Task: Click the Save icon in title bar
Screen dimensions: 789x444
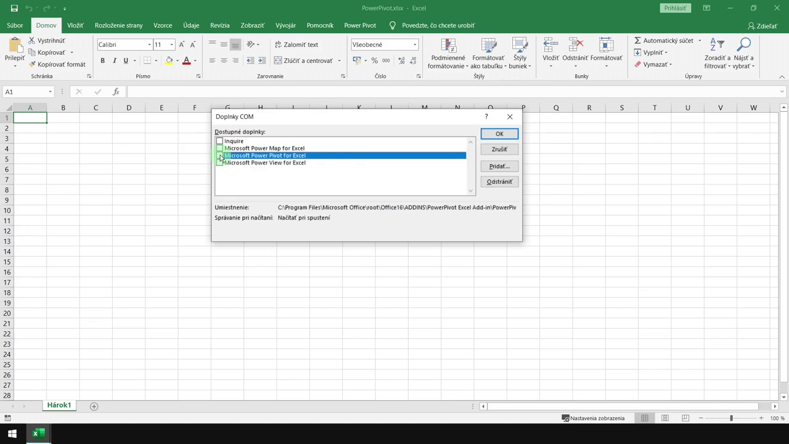Action: click(x=14, y=8)
